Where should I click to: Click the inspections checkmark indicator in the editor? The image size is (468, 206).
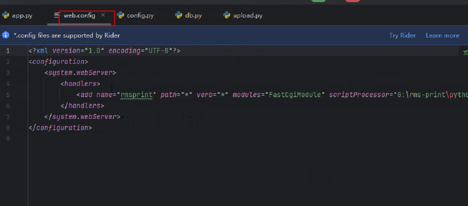(465, 53)
